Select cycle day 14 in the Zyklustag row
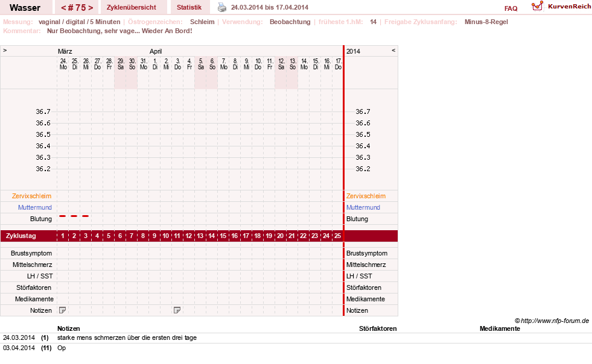This screenshot has height=364, width=592. click(211, 236)
